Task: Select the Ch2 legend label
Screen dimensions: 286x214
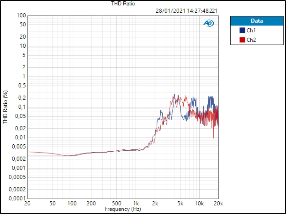Action: 251,40
